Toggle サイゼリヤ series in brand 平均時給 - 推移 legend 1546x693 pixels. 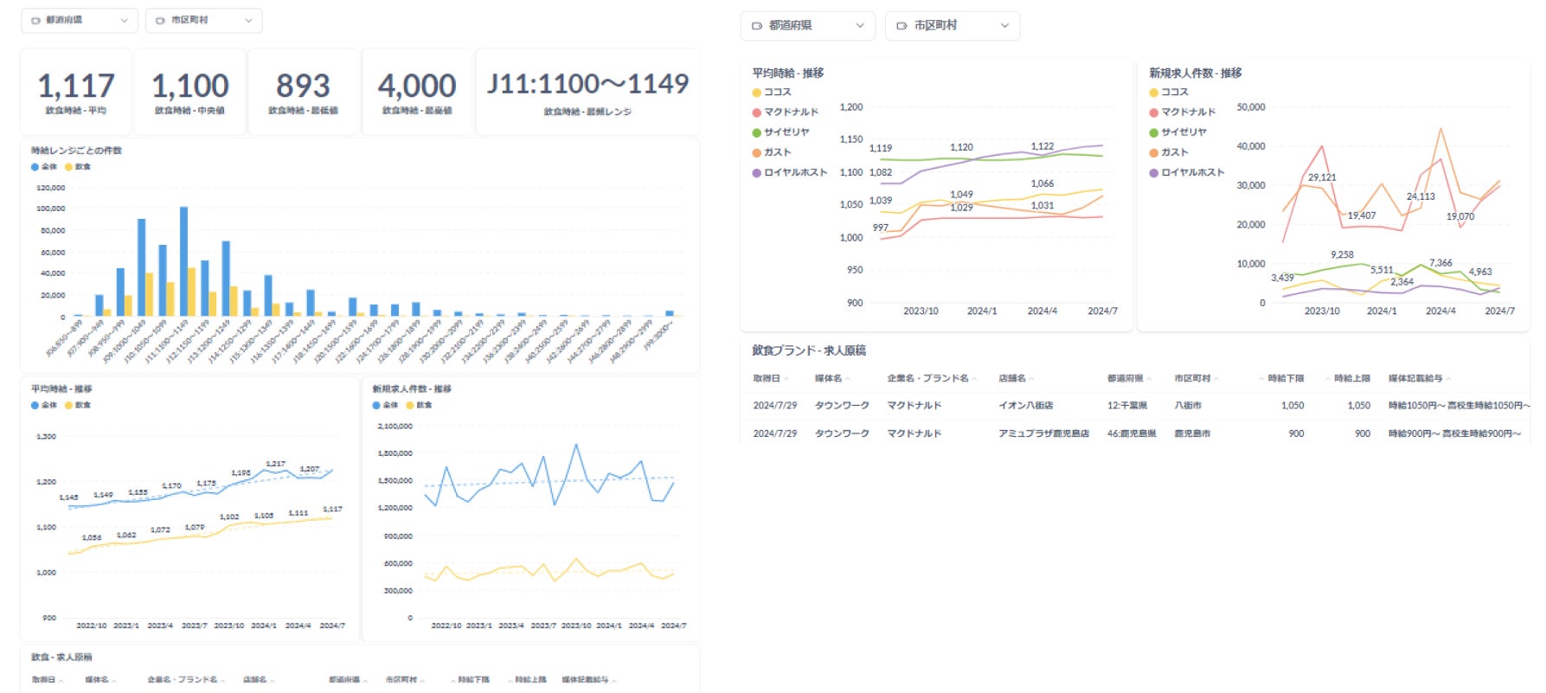click(781, 132)
